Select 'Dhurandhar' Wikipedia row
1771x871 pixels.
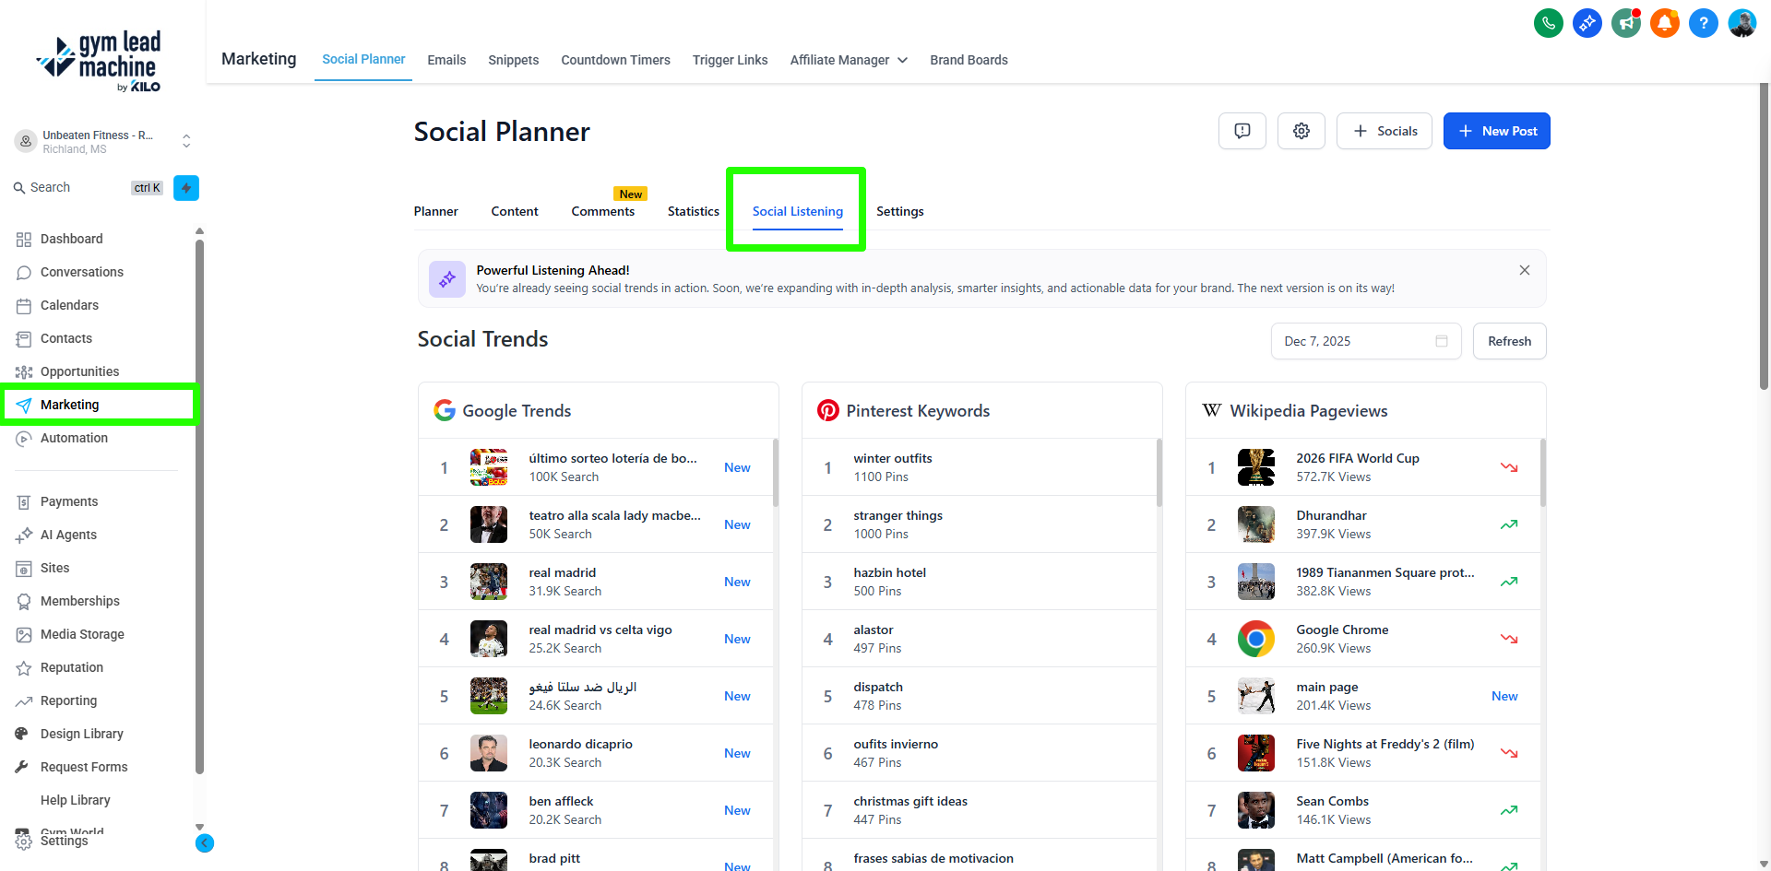pos(1363,524)
